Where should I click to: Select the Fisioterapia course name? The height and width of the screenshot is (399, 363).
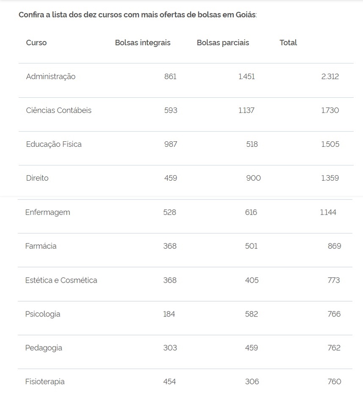pos(45,382)
